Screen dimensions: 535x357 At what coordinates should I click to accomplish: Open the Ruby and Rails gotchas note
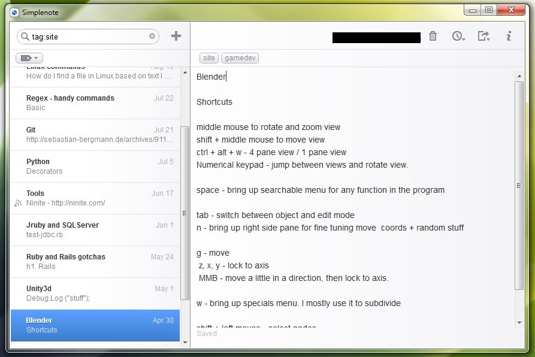click(95, 262)
